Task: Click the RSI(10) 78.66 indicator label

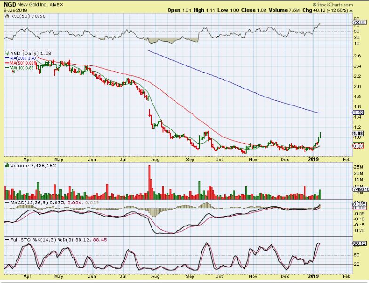Action: coord(27,16)
